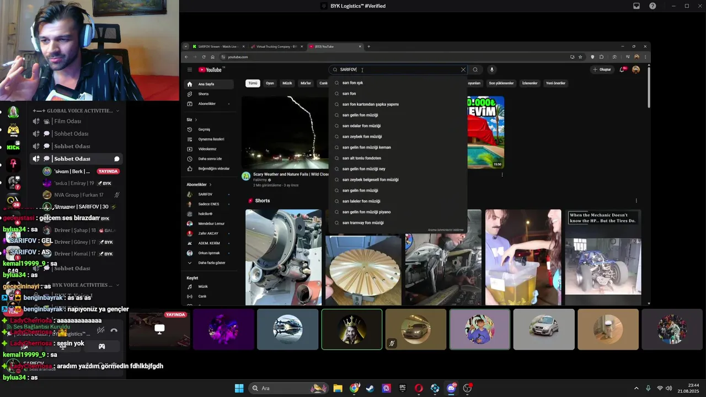Screen dimensions: 706x397
Task: Open File Explorer from taskbar
Action: (338, 388)
